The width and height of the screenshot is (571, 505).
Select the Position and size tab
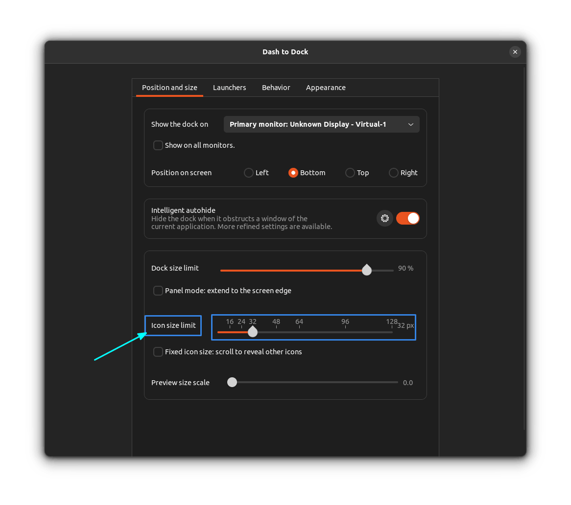[x=169, y=88]
